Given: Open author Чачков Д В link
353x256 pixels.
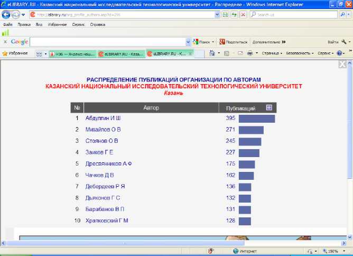Looking at the screenshot, I should 99,175.
